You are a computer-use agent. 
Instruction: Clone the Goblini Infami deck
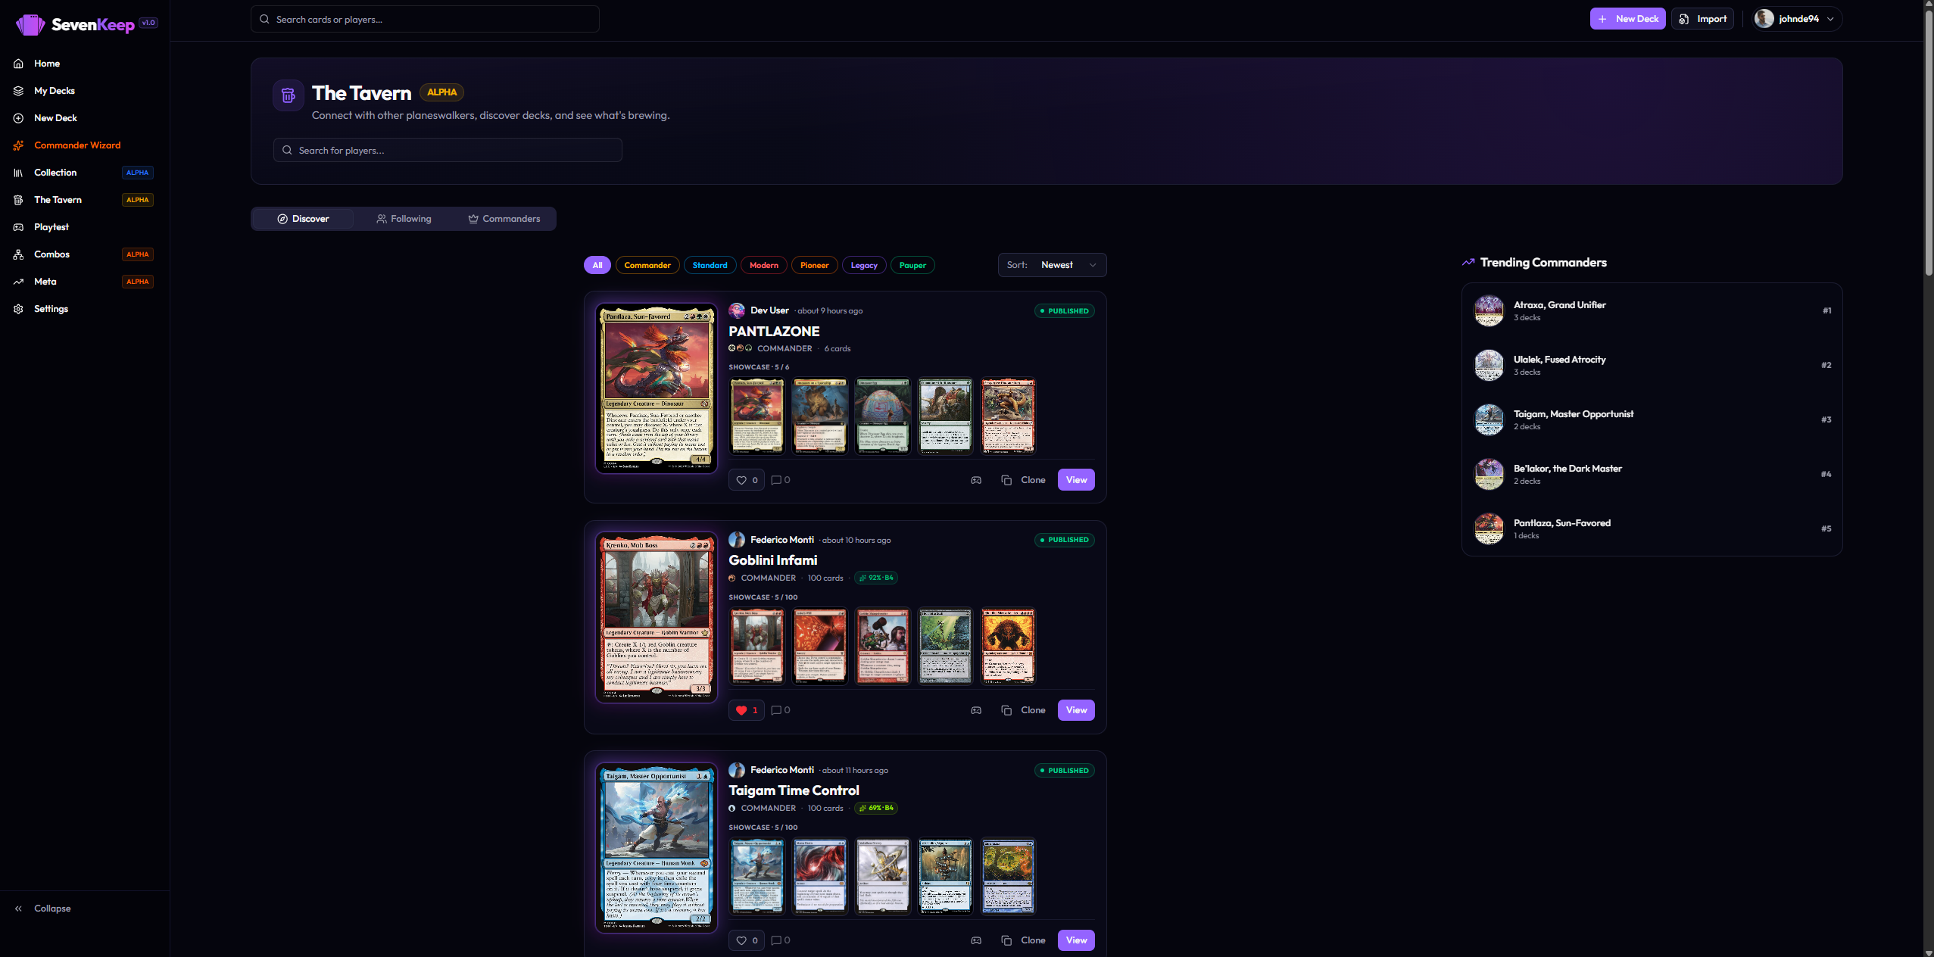pyautogui.click(x=1023, y=710)
